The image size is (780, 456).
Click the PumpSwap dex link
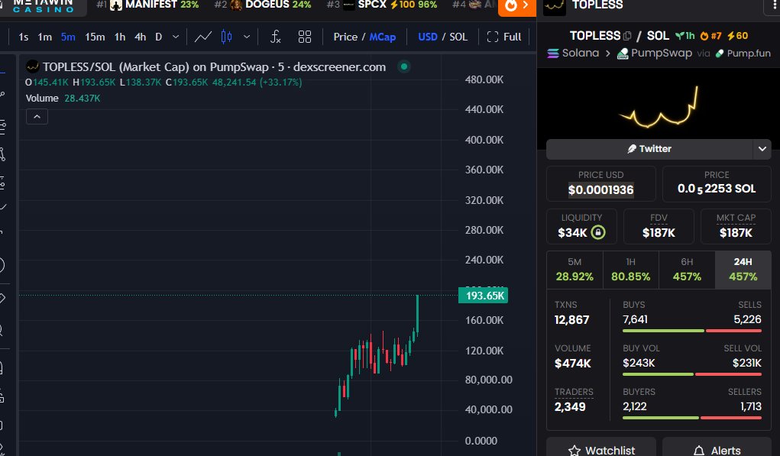(x=654, y=53)
